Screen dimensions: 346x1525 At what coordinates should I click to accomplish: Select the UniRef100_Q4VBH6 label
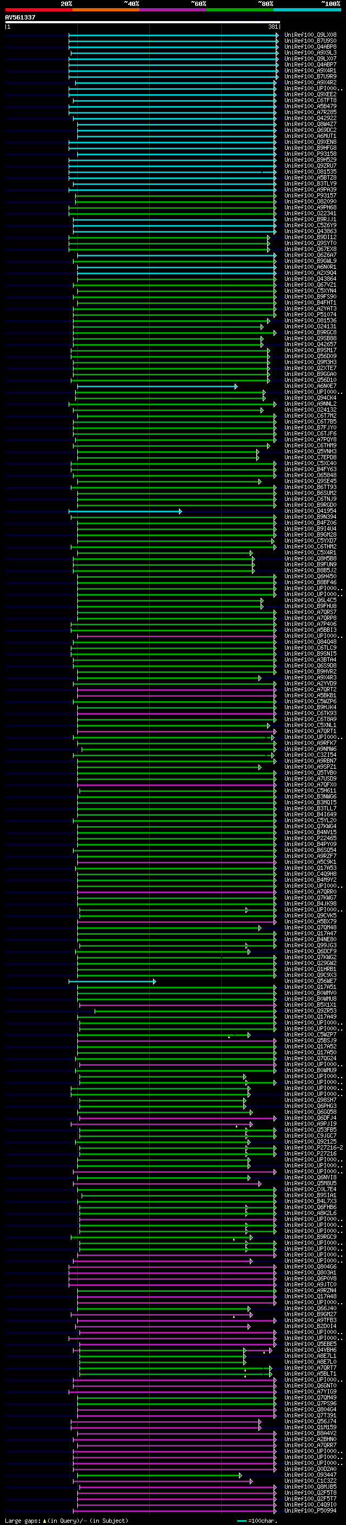coord(310,1350)
